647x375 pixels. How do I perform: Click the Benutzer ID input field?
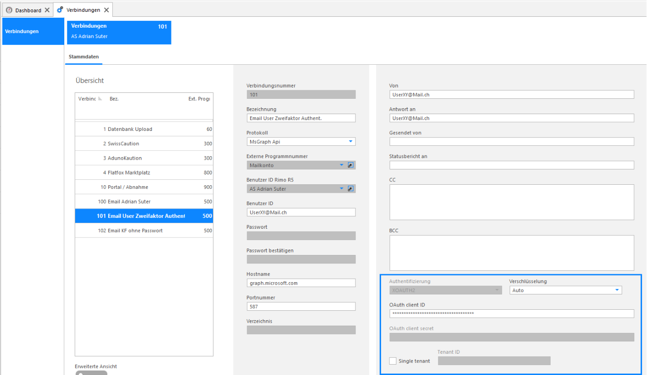(x=301, y=212)
